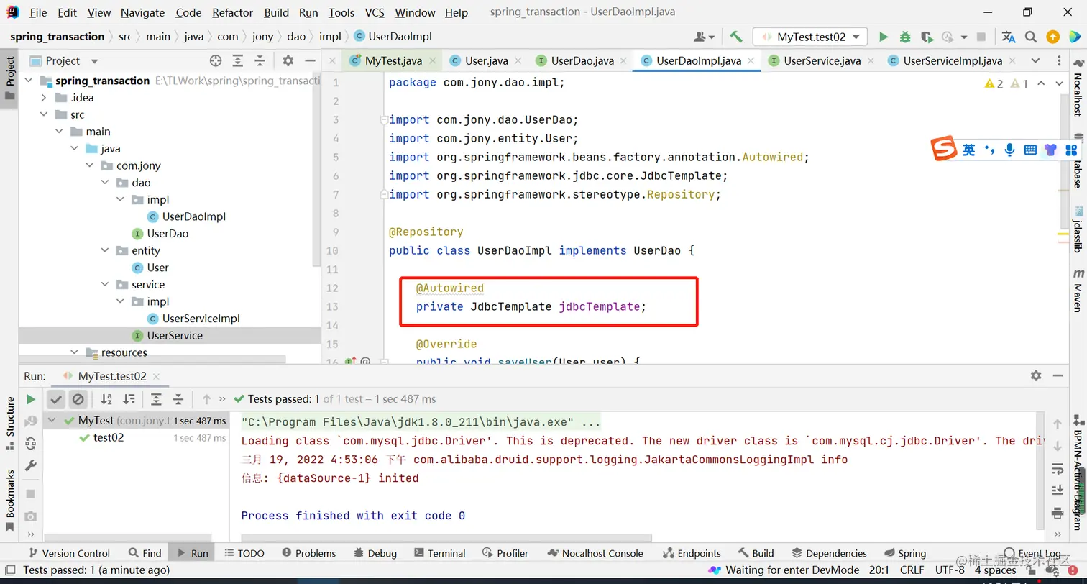
Task: Toggle auto-test in the Run panel
Action: (31, 444)
